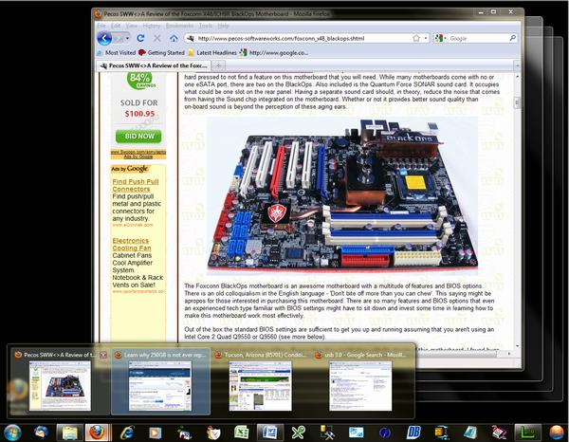Select the Tucson, Arizona preview thumbnail
The height and width of the screenshot is (442, 569).
pyautogui.click(x=260, y=386)
